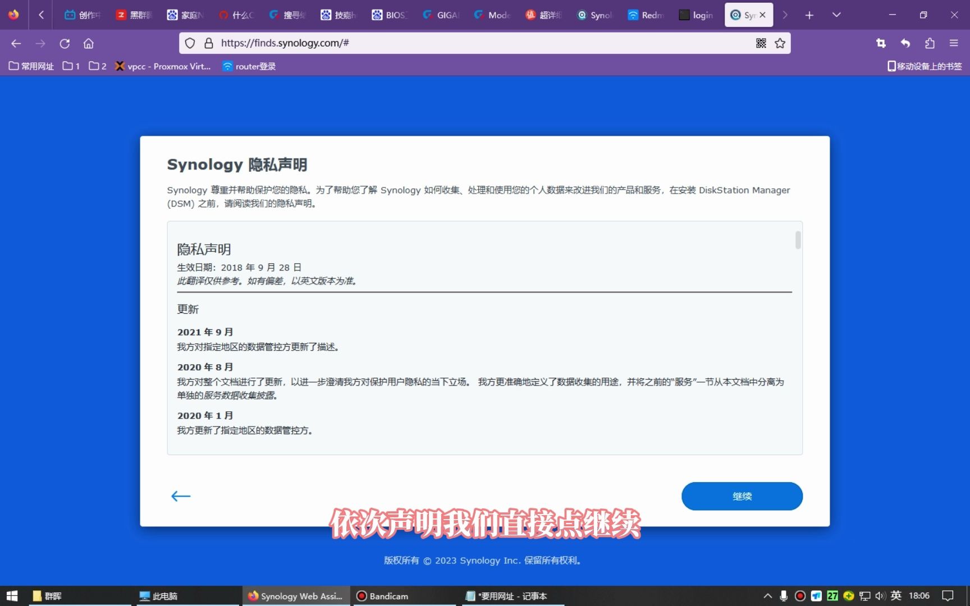Click the browser Back arrow
Screen dimensions: 970x606
tap(16, 43)
